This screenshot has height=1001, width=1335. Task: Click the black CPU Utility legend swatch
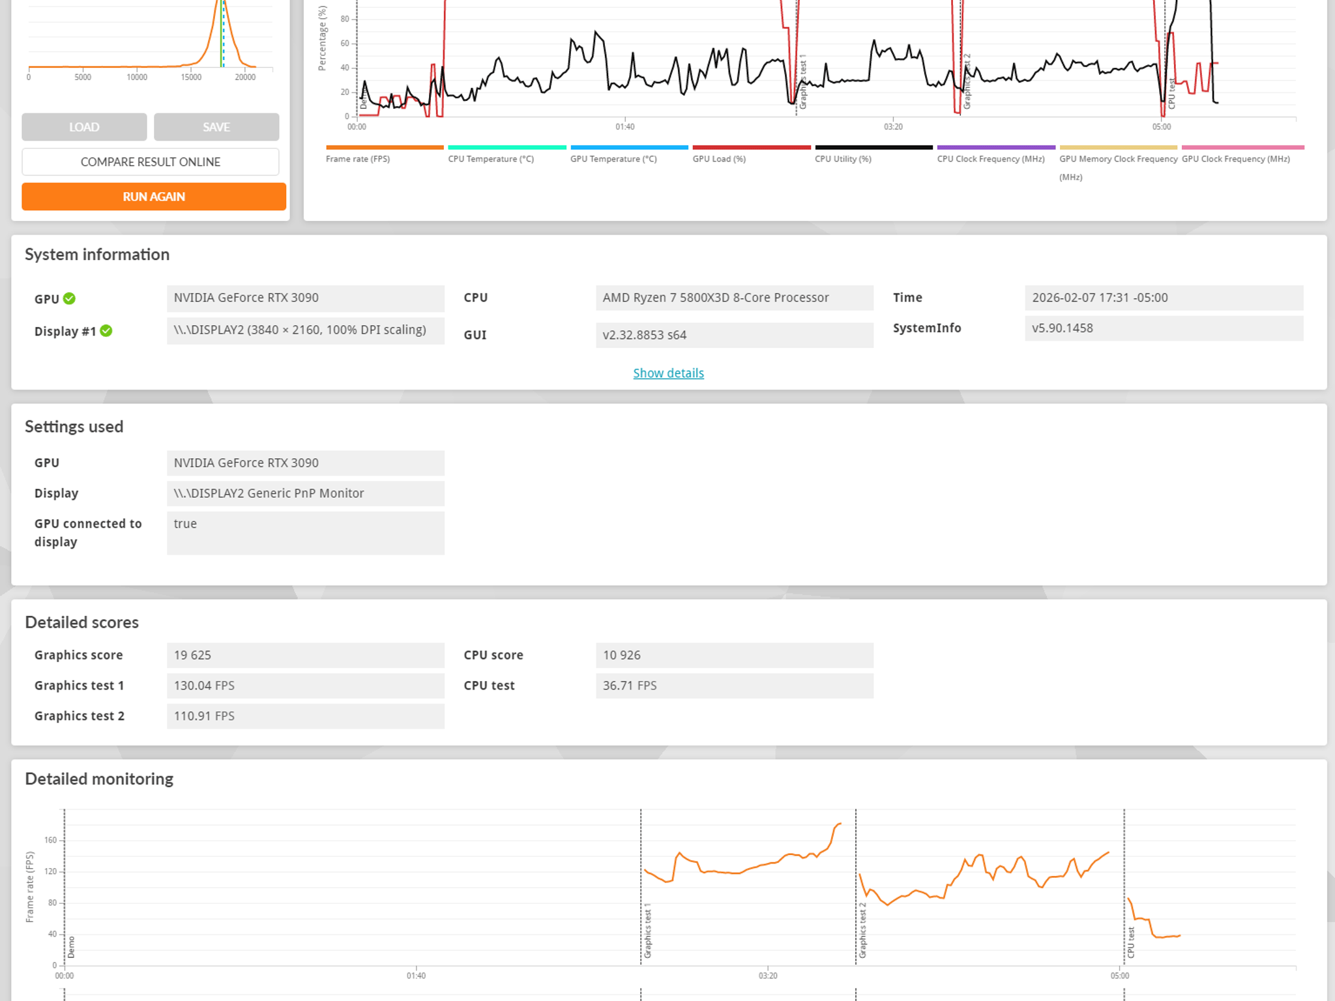pyautogui.click(x=874, y=147)
